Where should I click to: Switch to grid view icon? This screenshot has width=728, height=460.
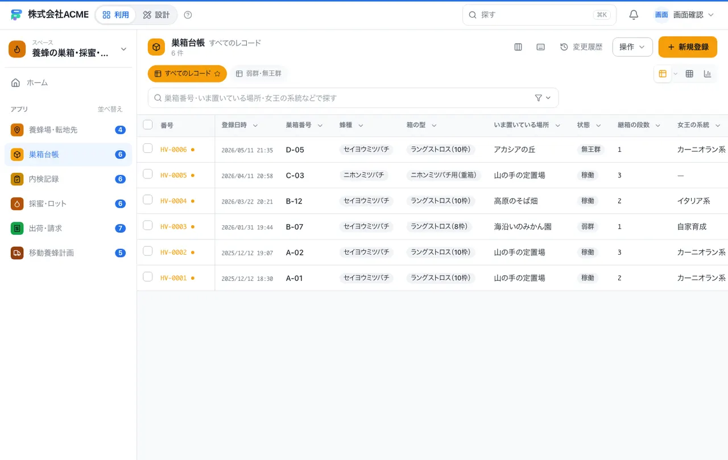coord(689,73)
